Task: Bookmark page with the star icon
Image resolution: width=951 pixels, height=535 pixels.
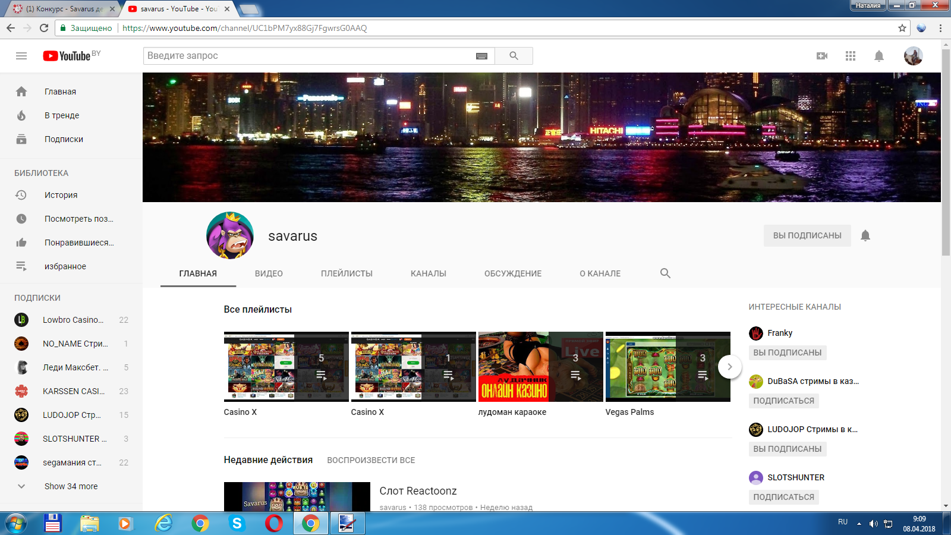Action: [902, 28]
